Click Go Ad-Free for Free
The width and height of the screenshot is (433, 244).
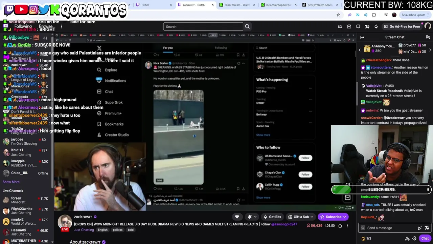(402, 26)
